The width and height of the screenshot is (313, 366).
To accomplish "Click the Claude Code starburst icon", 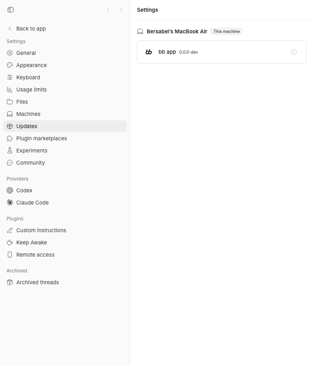I will [10, 203].
